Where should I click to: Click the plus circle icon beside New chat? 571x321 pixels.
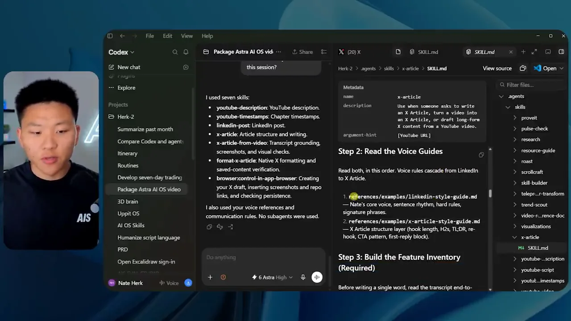tap(186, 67)
